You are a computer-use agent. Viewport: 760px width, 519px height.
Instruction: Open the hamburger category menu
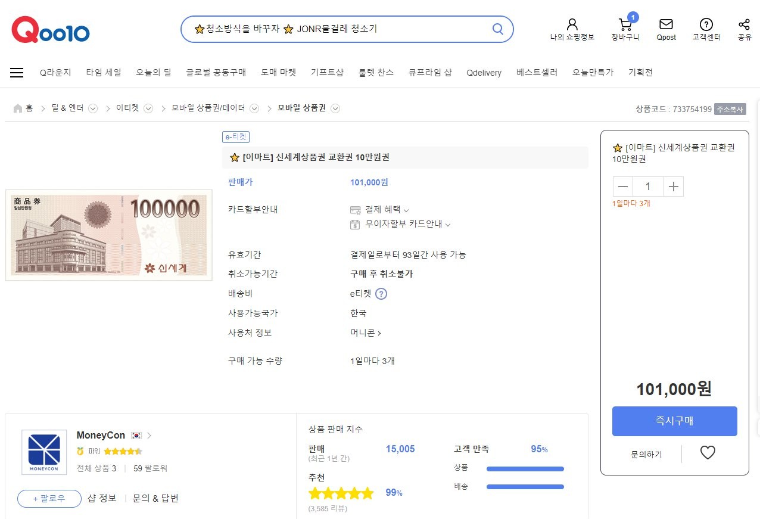point(17,73)
